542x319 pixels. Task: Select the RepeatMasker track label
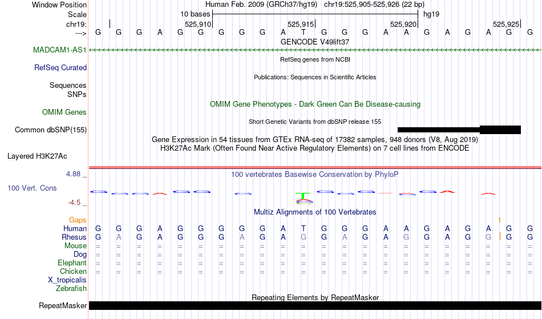[63, 305]
